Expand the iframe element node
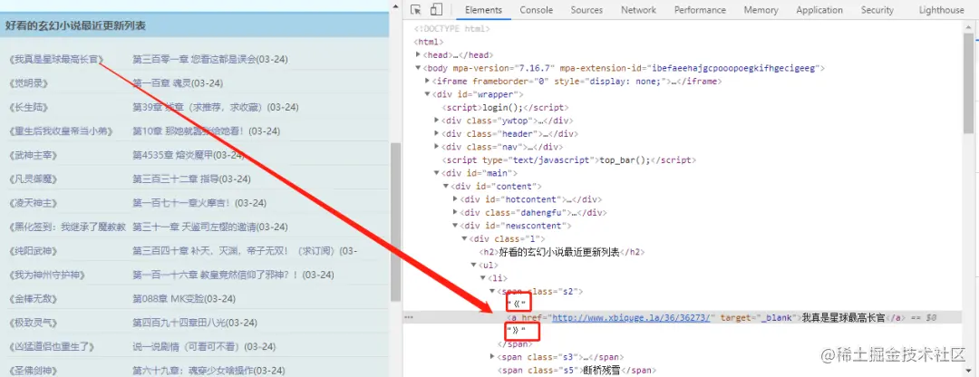Viewport: 979px width, 377px height. pos(427,82)
